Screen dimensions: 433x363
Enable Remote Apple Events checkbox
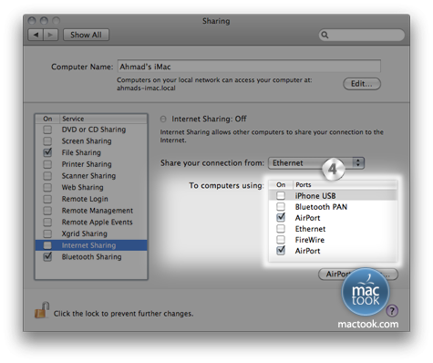[x=47, y=222]
